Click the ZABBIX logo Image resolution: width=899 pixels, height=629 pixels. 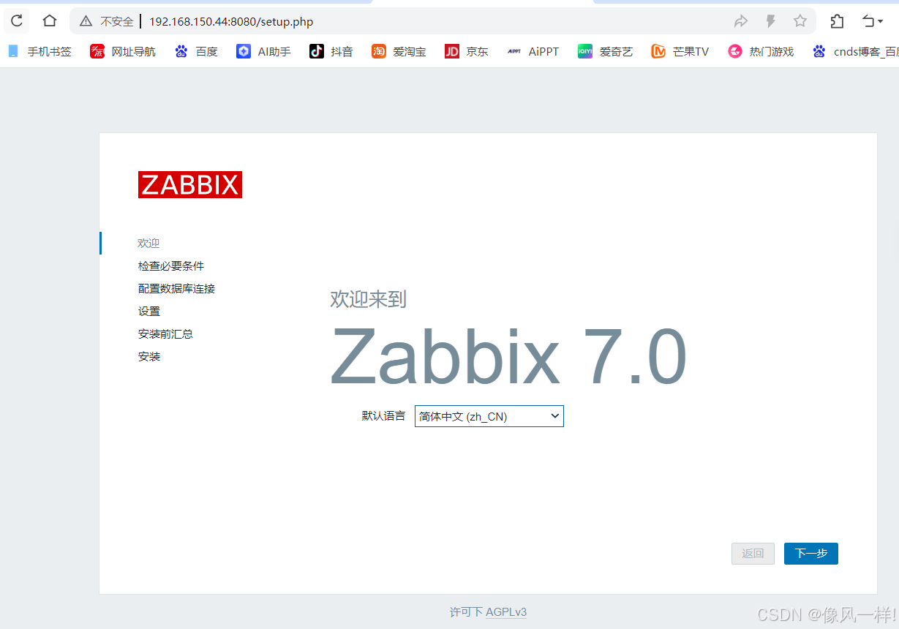[190, 184]
